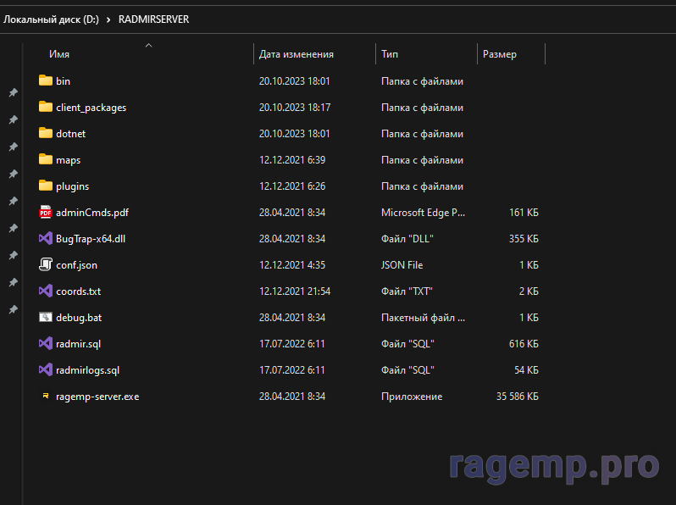This screenshot has width=676, height=505.
Task: Select the adminCmds.pdf PDF icon
Action: (45, 212)
